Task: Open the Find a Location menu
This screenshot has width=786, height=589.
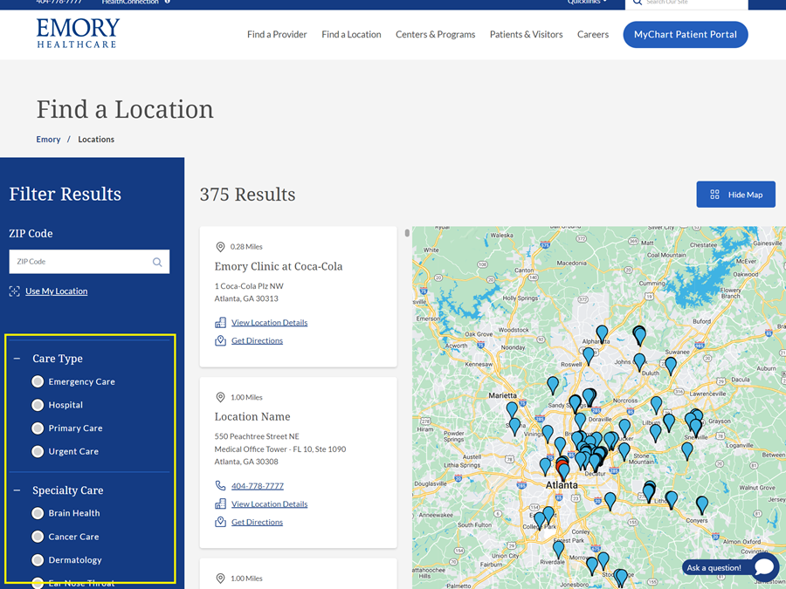Action: pyautogui.click(x=351, y=35)
